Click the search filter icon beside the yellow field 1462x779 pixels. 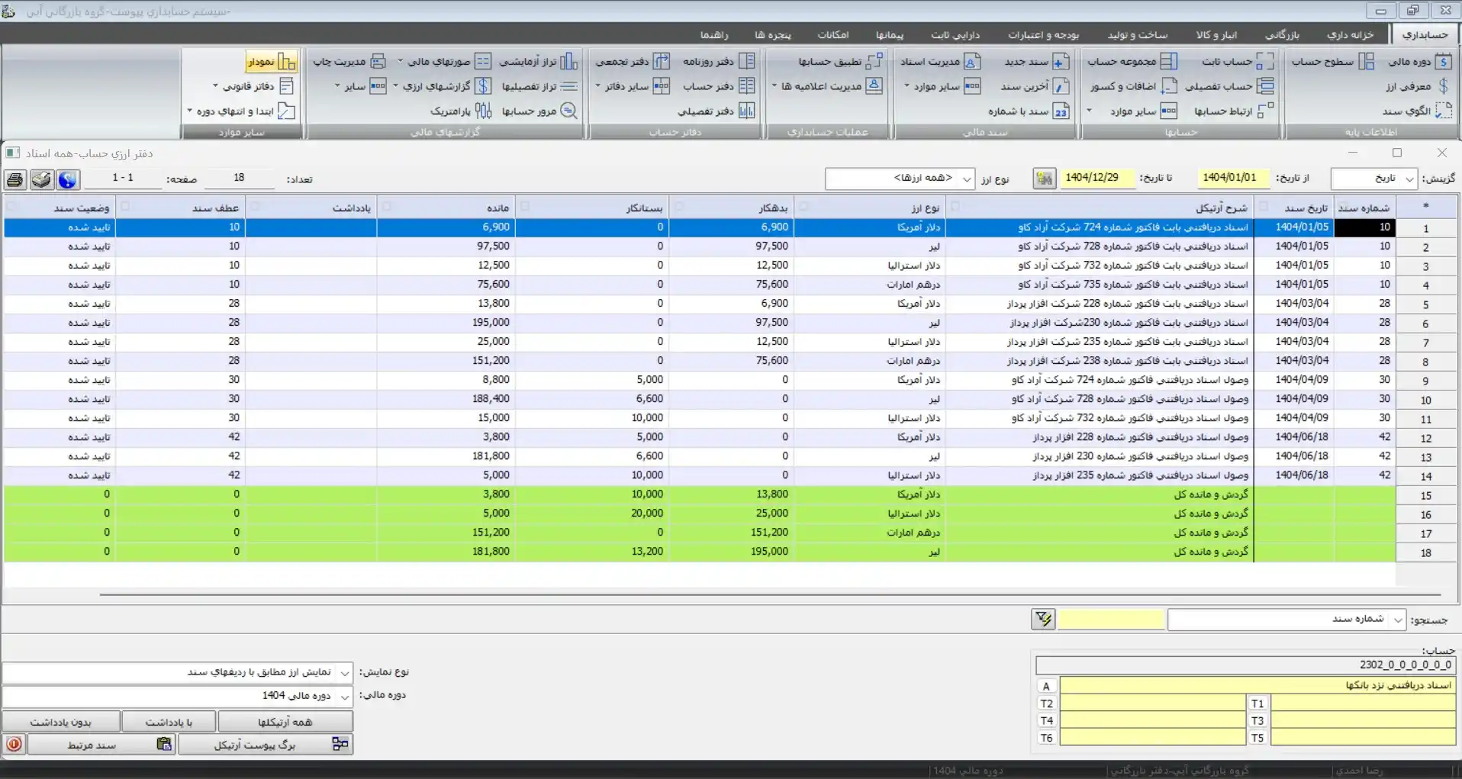point(1043,620)
